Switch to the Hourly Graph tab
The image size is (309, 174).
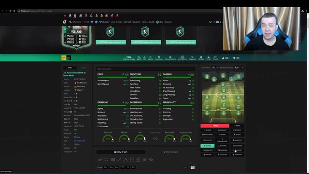pos(171,152)
